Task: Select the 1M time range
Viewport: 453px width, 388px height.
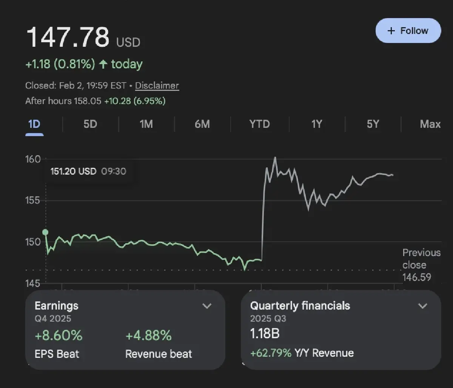Action: pos(146,124)
